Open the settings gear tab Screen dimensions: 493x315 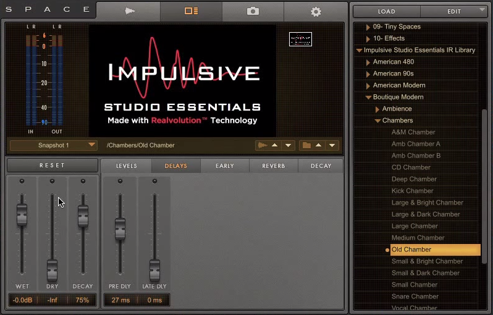click(316, 12)
